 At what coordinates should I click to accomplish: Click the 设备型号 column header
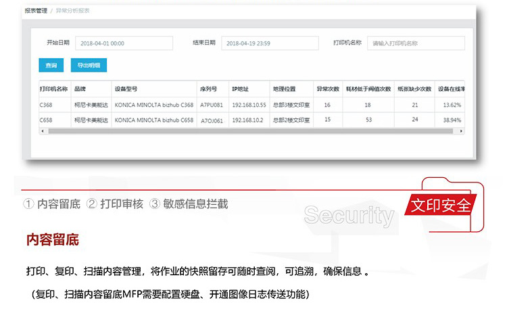tap(126, 89)
